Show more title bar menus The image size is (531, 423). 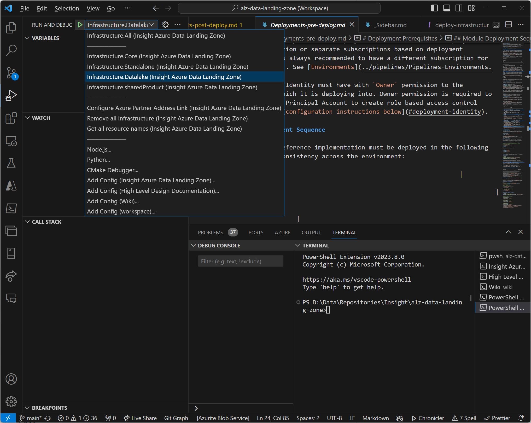coord(127,8)
